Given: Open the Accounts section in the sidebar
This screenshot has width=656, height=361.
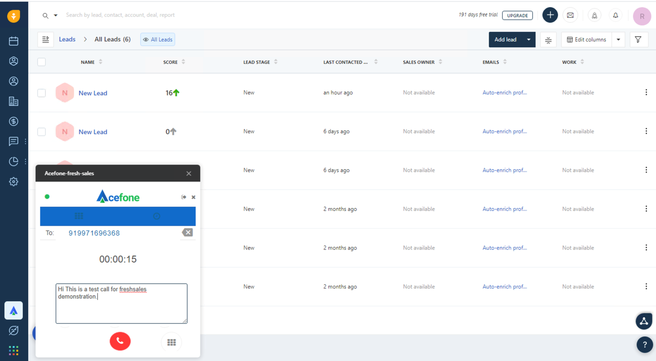Looking at the screenshot, I should [x=14, y=101].
